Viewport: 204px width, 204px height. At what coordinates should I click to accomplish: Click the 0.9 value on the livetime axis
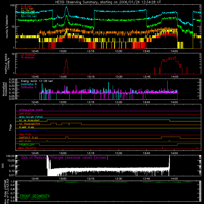click(x=12, y=185)
